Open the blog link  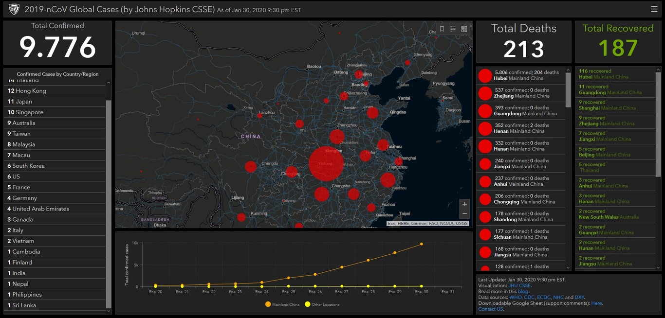point(522,292)
